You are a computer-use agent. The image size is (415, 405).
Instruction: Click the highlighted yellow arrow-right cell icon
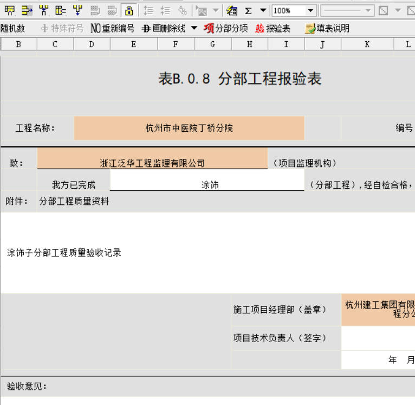(x=27, y=10)
